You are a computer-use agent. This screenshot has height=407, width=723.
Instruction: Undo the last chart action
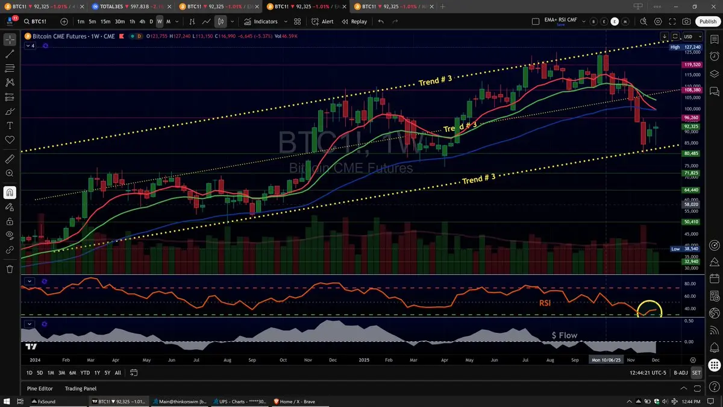point(380,21)
